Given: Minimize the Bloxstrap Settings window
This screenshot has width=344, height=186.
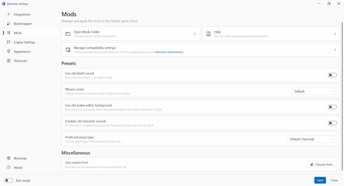Looking at the screenshot, I should point(319,4).
